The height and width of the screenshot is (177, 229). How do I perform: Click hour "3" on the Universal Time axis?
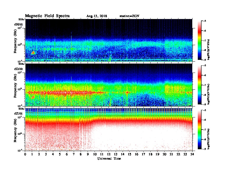coord(46,154)
